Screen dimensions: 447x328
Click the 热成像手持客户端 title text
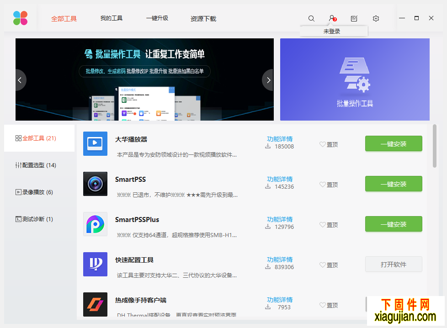pyautogui.click(x=140, y=300)
